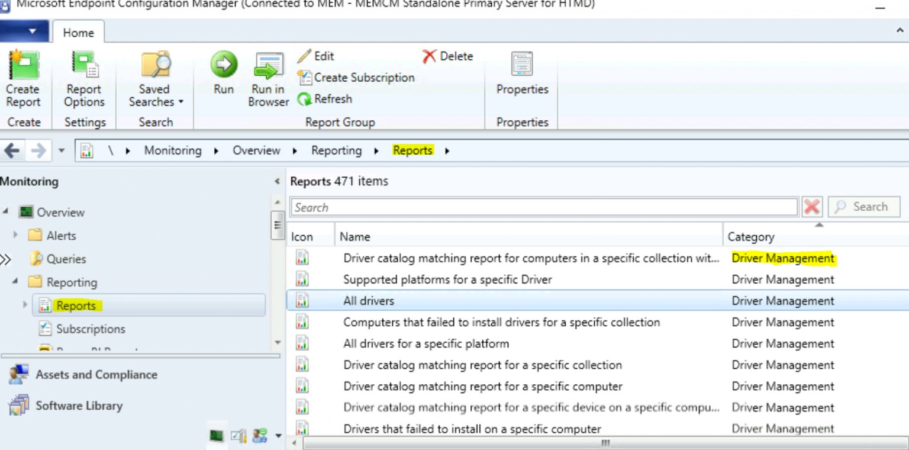Click the Create Report icon
Screen dimensions: 909x450
(x=23, y=65)
